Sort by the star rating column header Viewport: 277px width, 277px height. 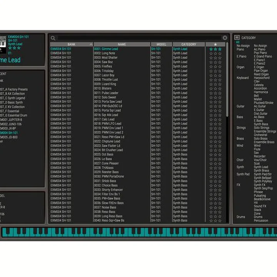[215, 44]
